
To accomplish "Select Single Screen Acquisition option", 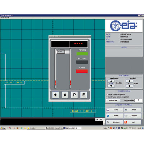I will pyautogui.click(x=107, y=95).
